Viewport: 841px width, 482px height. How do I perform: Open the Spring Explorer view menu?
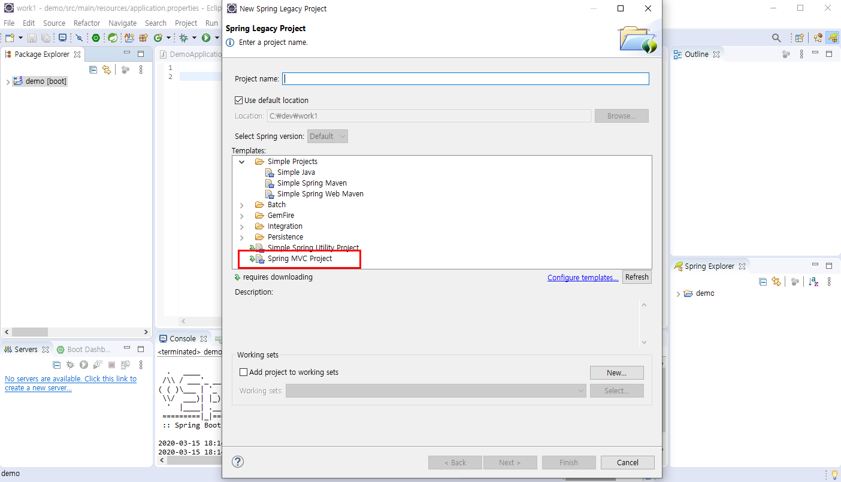pyautogui.click(x=830, y=281)
